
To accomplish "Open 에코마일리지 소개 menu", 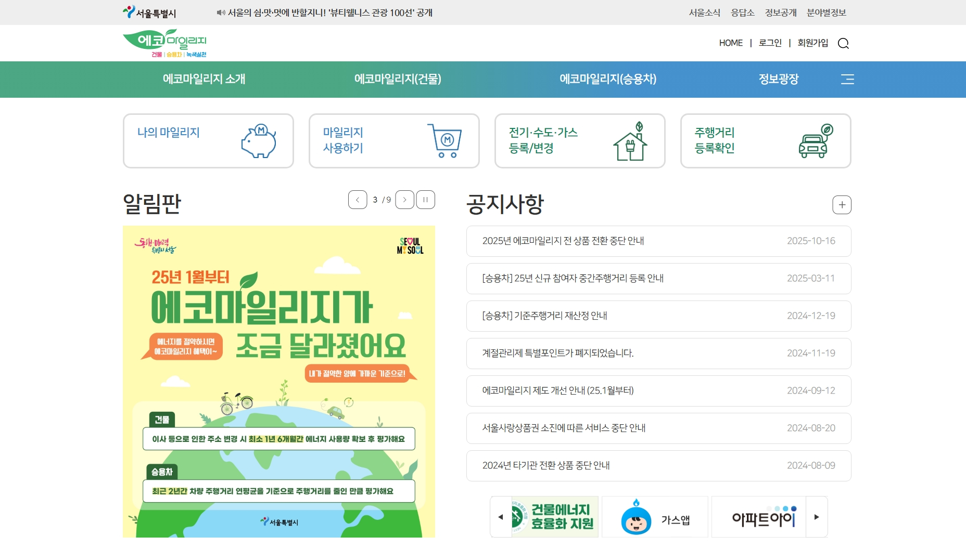I will click(204, 79).
